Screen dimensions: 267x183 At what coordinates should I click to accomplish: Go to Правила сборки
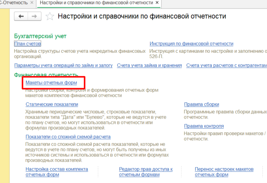(x=201, y=105)
